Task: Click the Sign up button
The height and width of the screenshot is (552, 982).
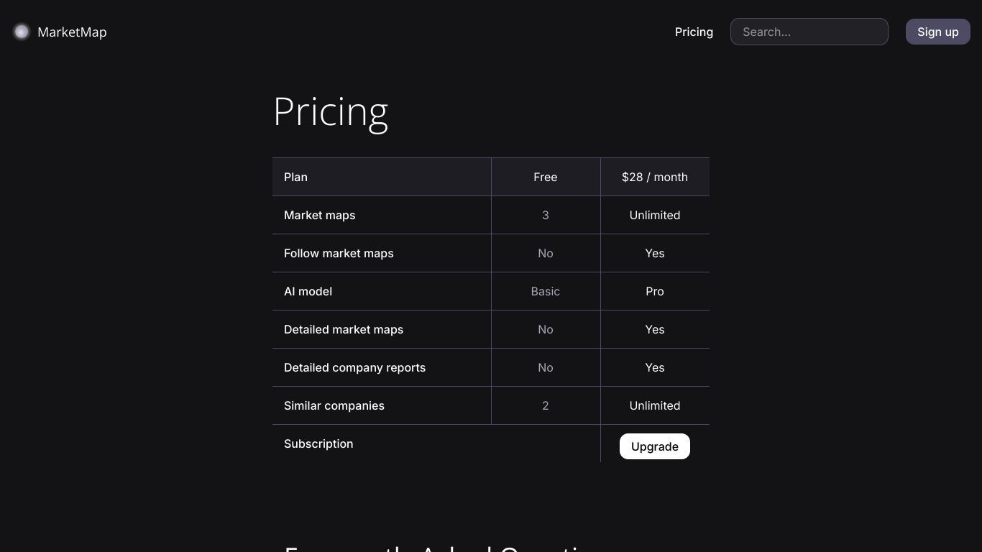Action: 938,32
